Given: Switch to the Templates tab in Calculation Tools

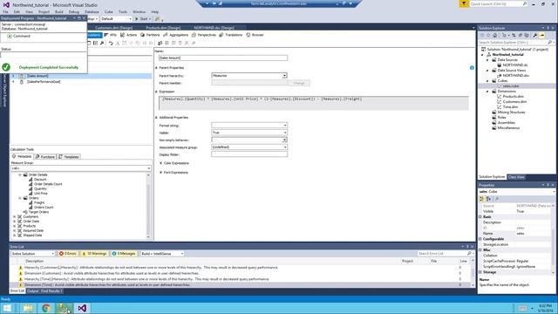Looking at the screenshot, I should click(x=69, y=157).
